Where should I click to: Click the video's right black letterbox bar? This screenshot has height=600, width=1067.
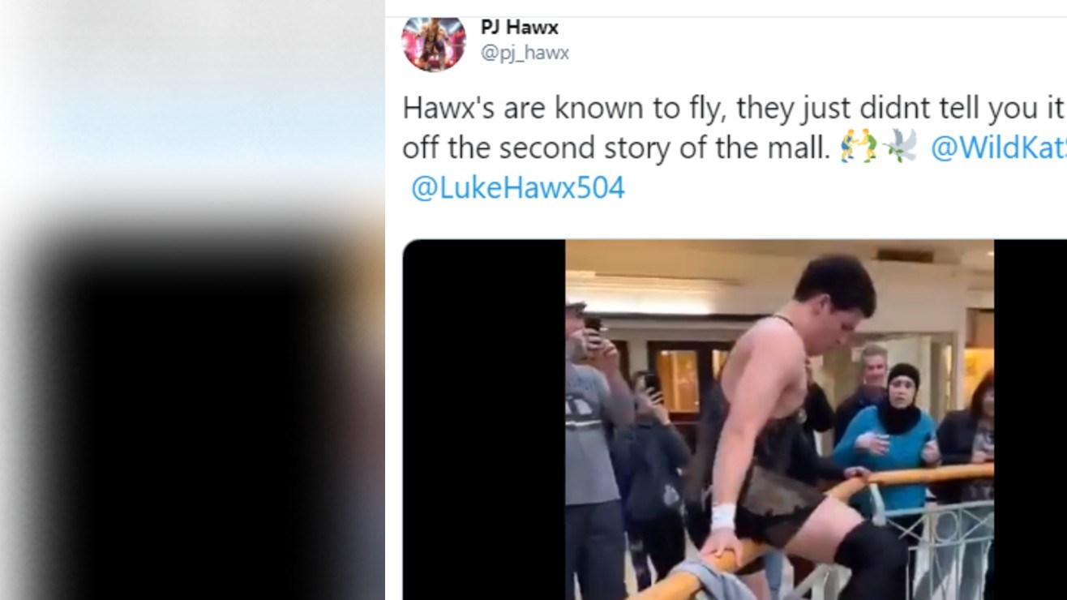click(x=1031, y=420)
